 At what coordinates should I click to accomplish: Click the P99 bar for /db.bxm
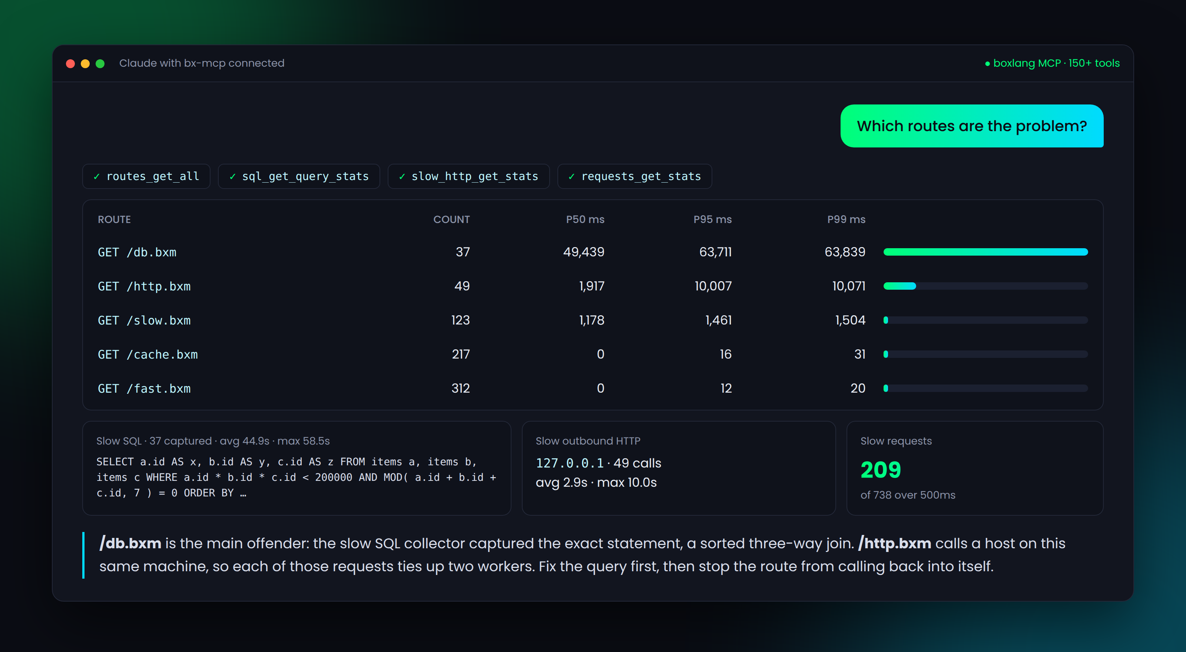(986, 252)
